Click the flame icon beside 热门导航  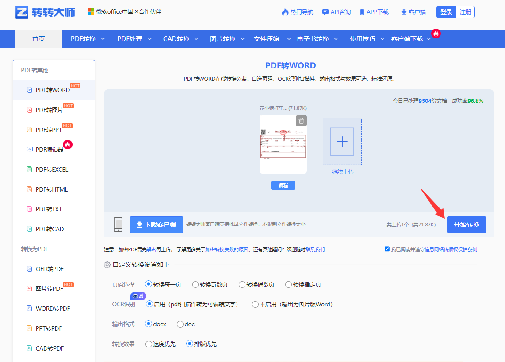(x=285, y=12)
